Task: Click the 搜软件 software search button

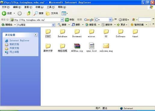Action: point(107,25)
